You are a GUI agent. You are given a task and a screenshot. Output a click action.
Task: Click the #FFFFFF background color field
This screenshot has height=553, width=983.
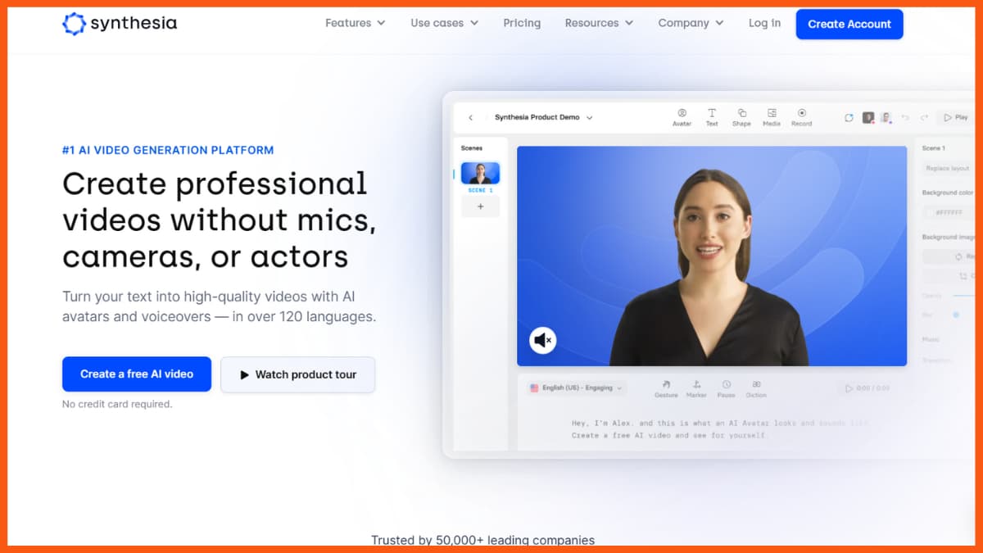pyautogui.click(x=949, y=212)
